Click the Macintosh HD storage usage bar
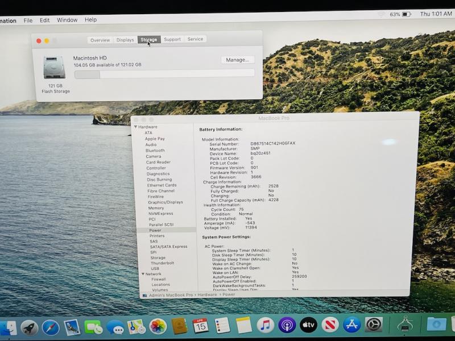The width and height of the screenshot is (455, 341). click(164, 74)
